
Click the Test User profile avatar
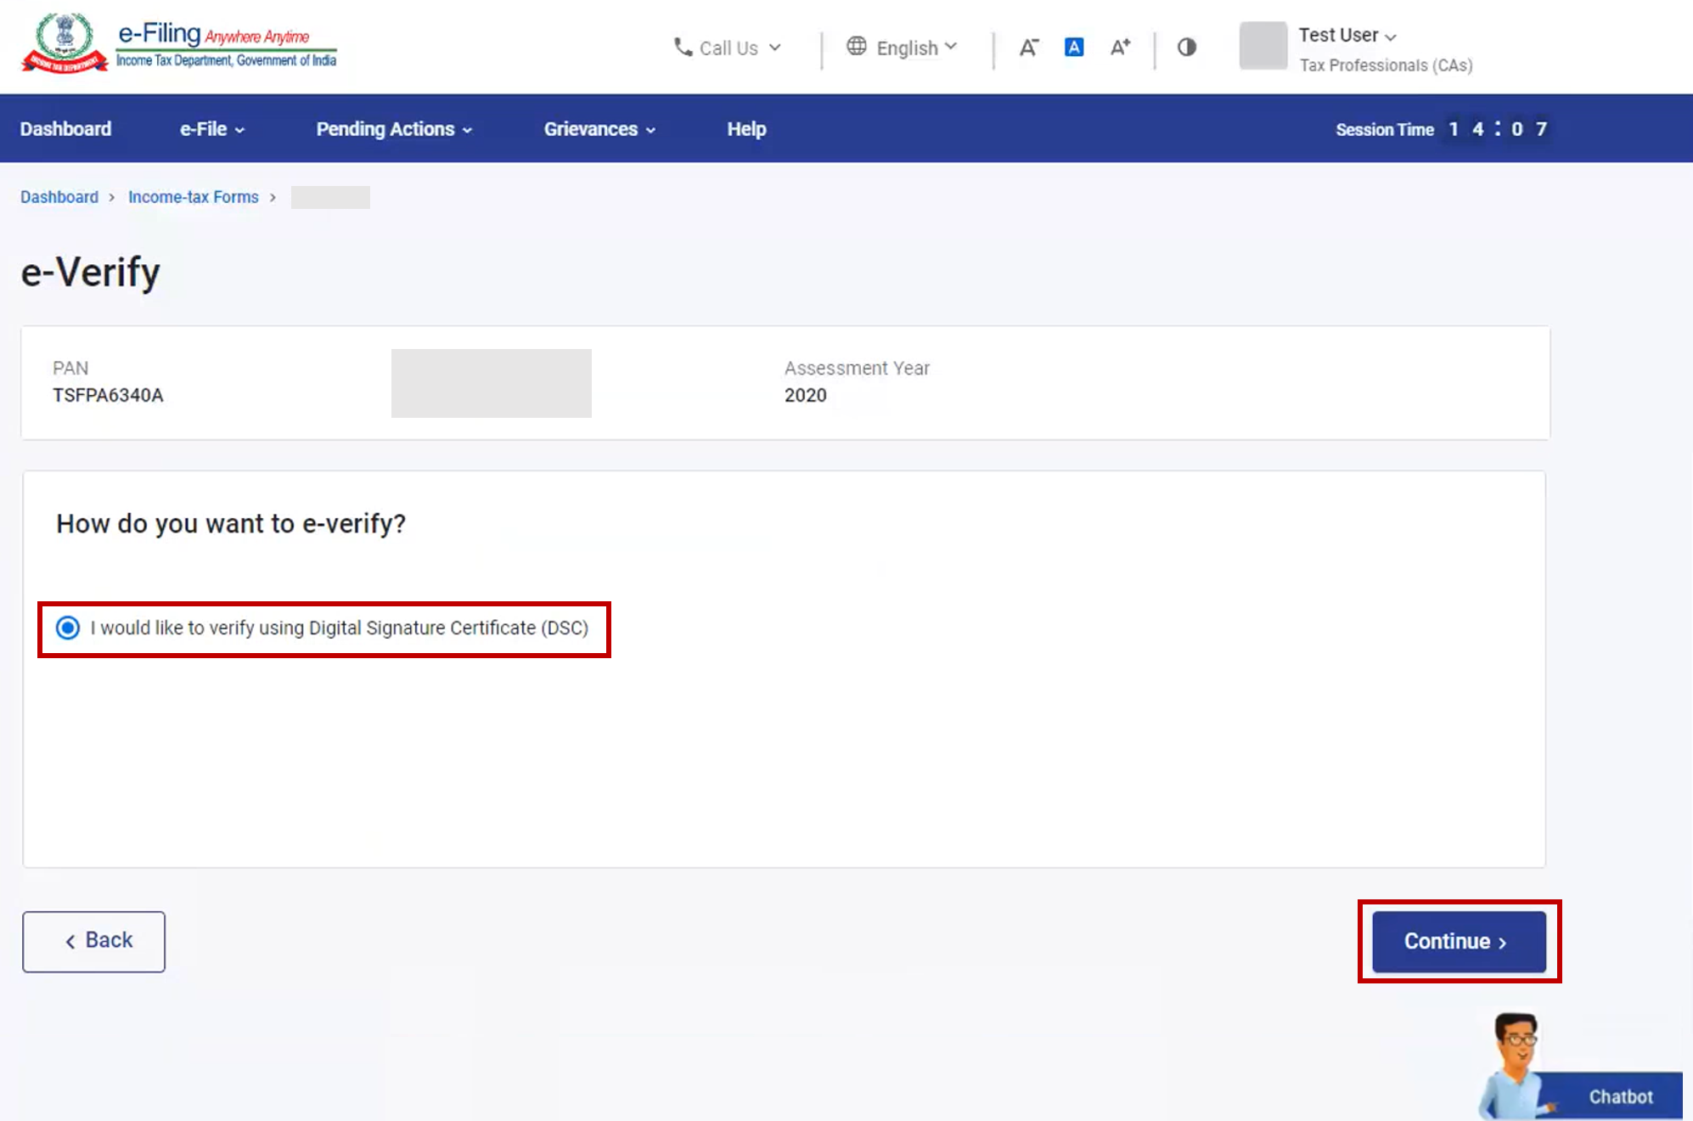[1263, 47]
